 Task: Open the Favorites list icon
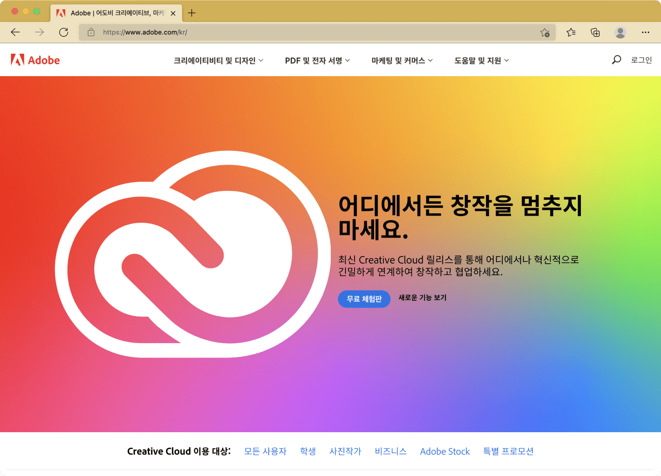coord(571,32)
